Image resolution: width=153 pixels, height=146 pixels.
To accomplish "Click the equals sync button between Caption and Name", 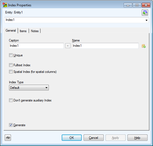I will pyautogui.click(x=68, y=46).
